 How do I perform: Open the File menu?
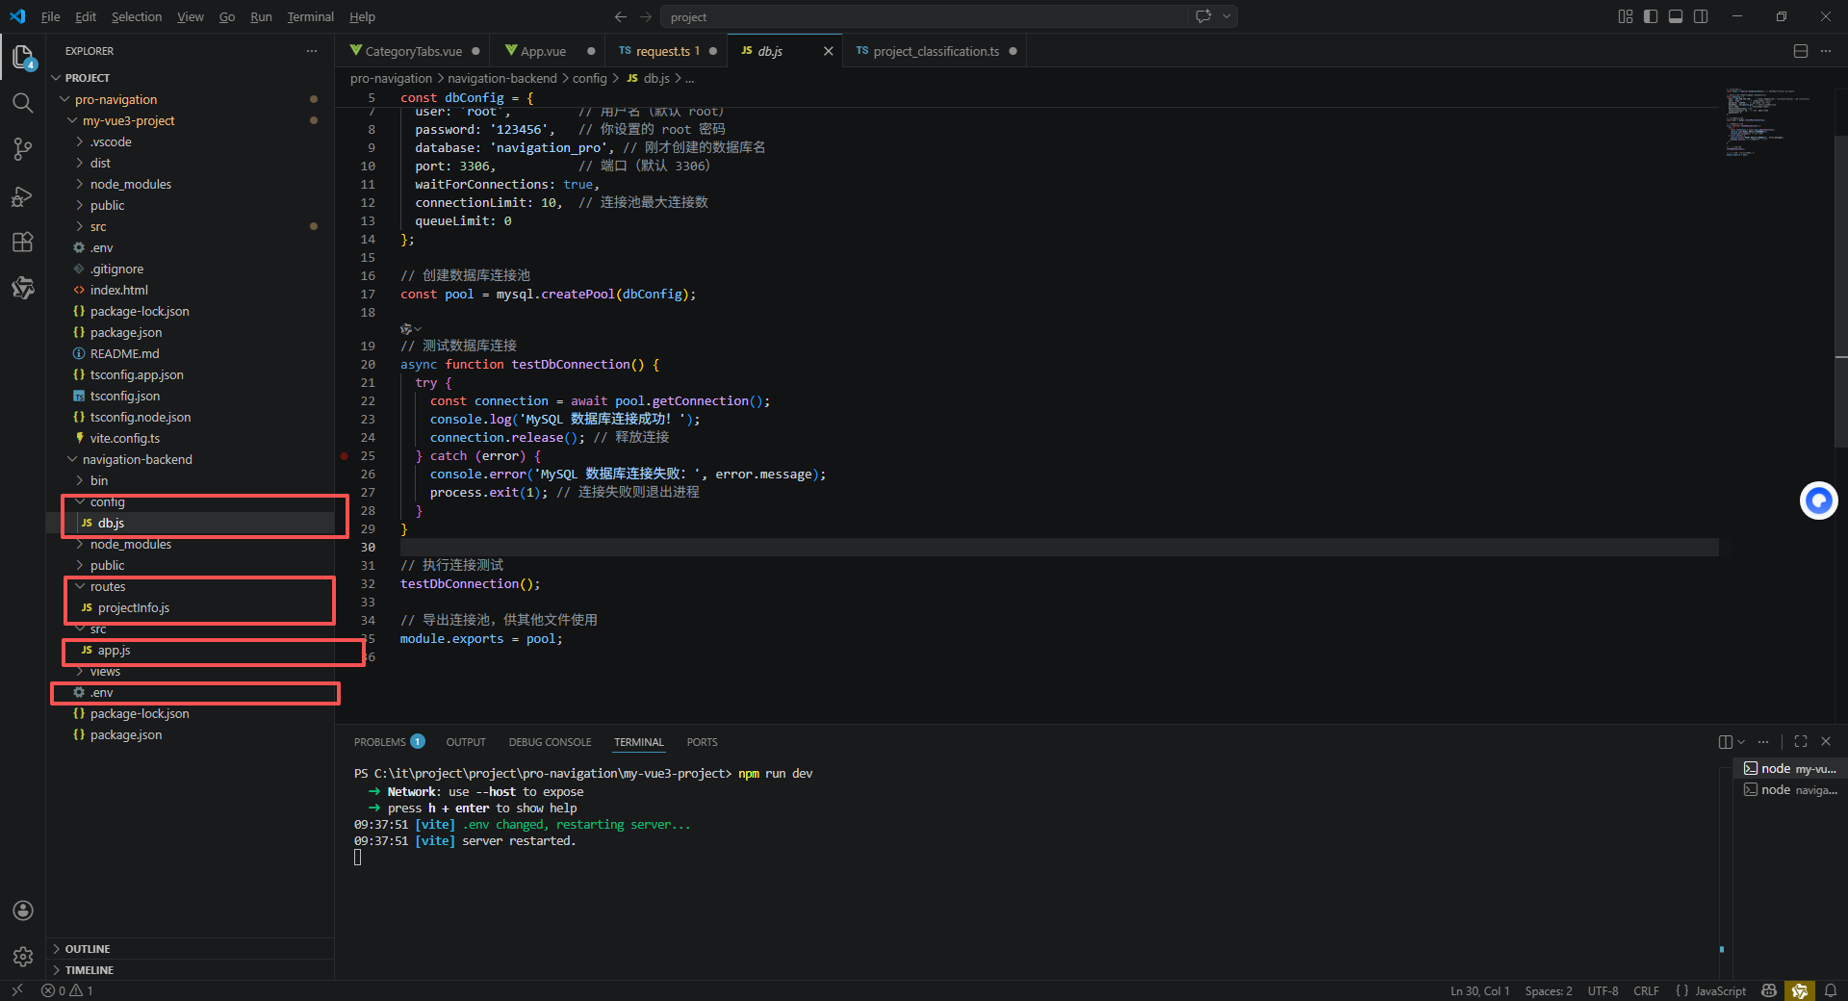[51, 16]
